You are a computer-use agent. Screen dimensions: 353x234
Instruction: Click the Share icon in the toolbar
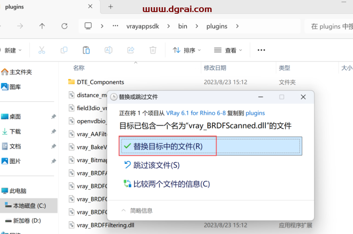click(130, 50)
